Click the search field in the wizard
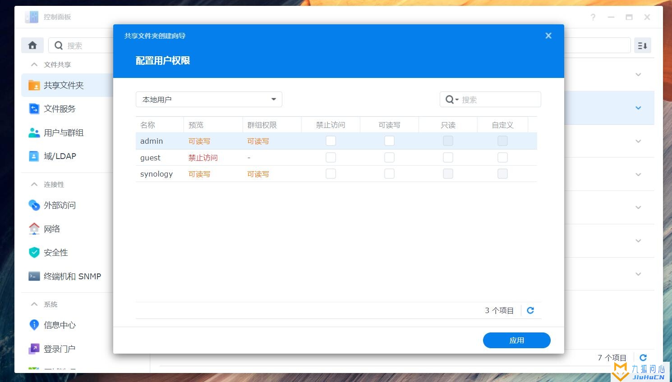The image size is (672, 382). [490, 100]
